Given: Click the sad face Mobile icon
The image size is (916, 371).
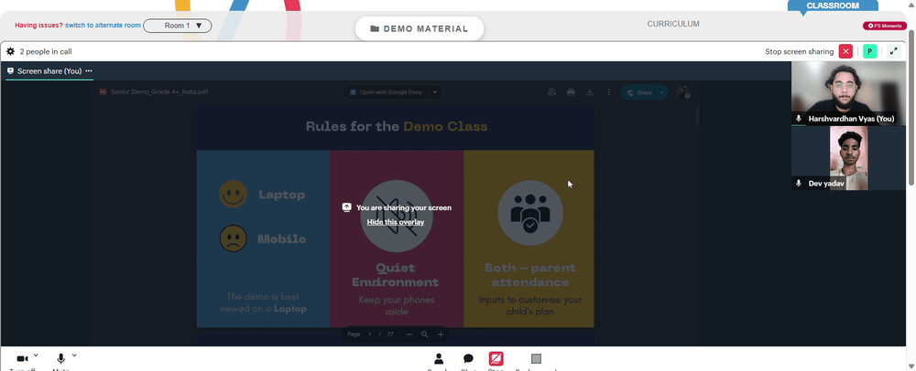Looking at the screenshot, I should (x=233, y=238).
